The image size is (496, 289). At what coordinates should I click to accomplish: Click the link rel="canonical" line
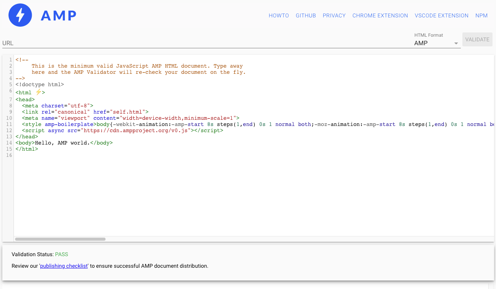point(85,112)
